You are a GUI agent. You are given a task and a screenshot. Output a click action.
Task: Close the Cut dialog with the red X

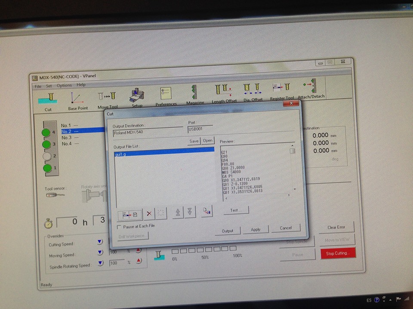click(x=291, y=103)
